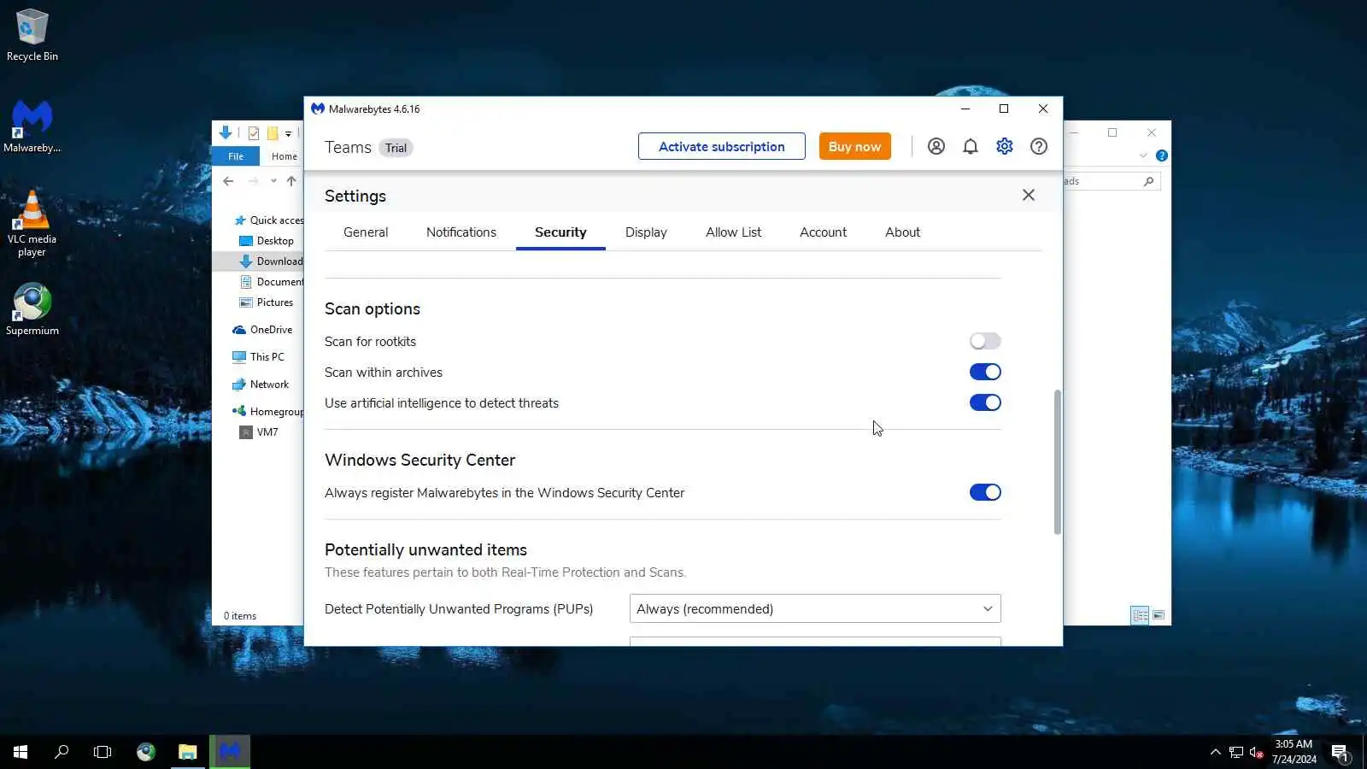The width and height of the screenshot is (1367, 769).
Task: Open the Detect PUPs dropdown
Action: pyautogui.click(x=815, y=608)
